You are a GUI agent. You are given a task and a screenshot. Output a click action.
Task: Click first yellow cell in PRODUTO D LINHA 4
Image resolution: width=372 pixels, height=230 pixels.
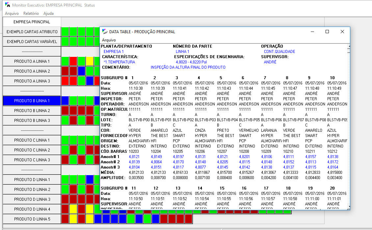point(73,209)
